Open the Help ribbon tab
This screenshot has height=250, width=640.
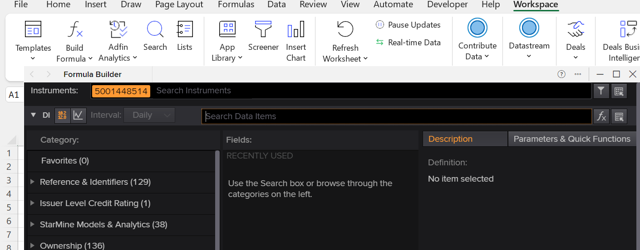click(491, 5)
